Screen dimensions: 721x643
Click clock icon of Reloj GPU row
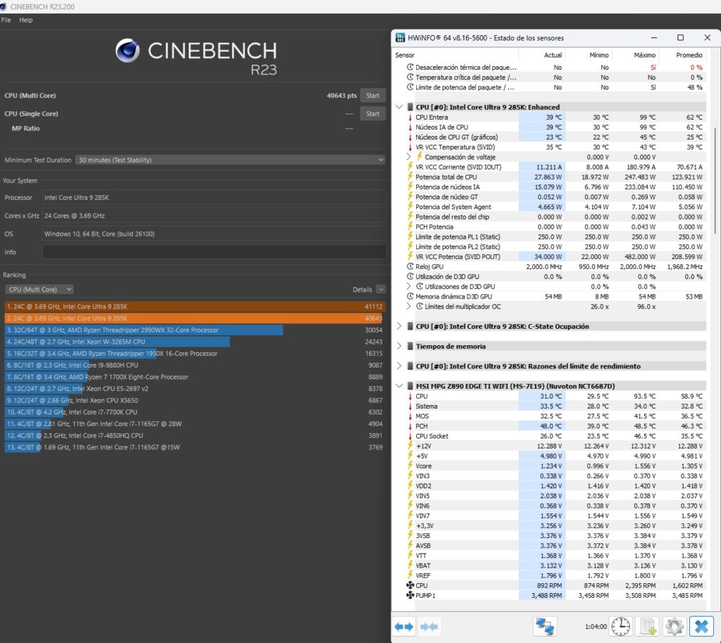coord(410,266)
